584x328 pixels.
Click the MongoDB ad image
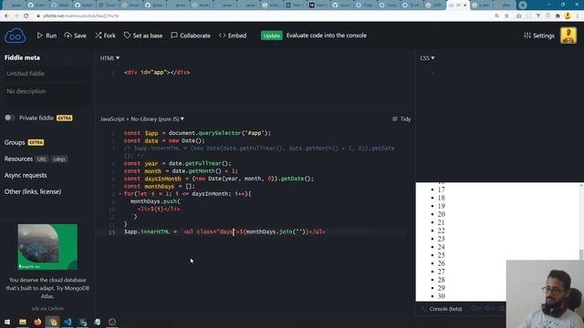[47, 247]
